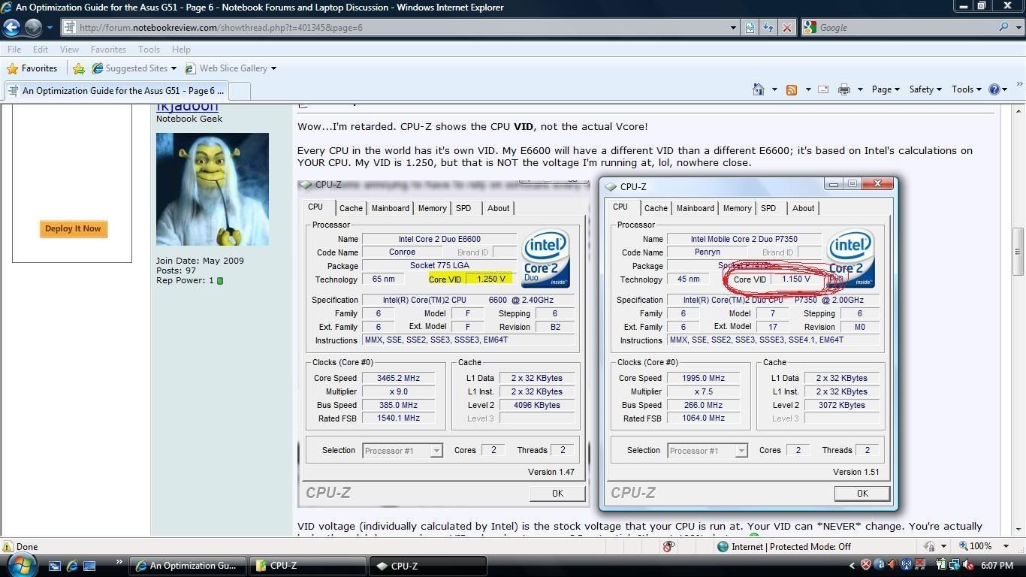Click the Favorites star button
This screenshot has height=577, width=1026.
click(32, 68)
